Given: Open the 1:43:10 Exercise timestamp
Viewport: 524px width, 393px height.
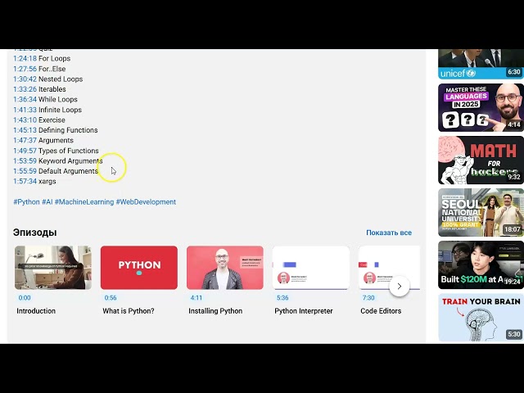Looking at the screenshot, I should click(25, 120).
